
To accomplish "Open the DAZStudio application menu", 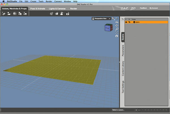I will [12, 1].
